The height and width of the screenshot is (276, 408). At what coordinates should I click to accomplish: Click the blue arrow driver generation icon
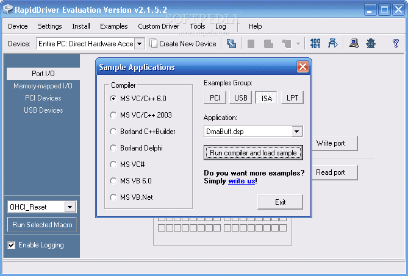pyautogui.click(x=333, y=43)
